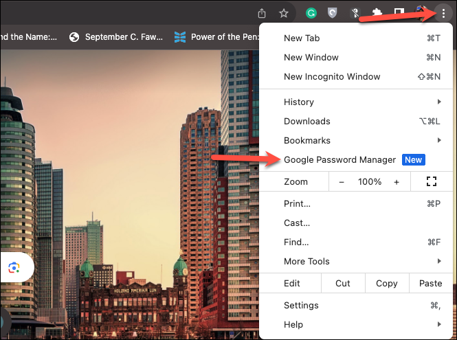Click the globe favicon of September C. Faw...

pyautogui.click(x=74, y=37)
